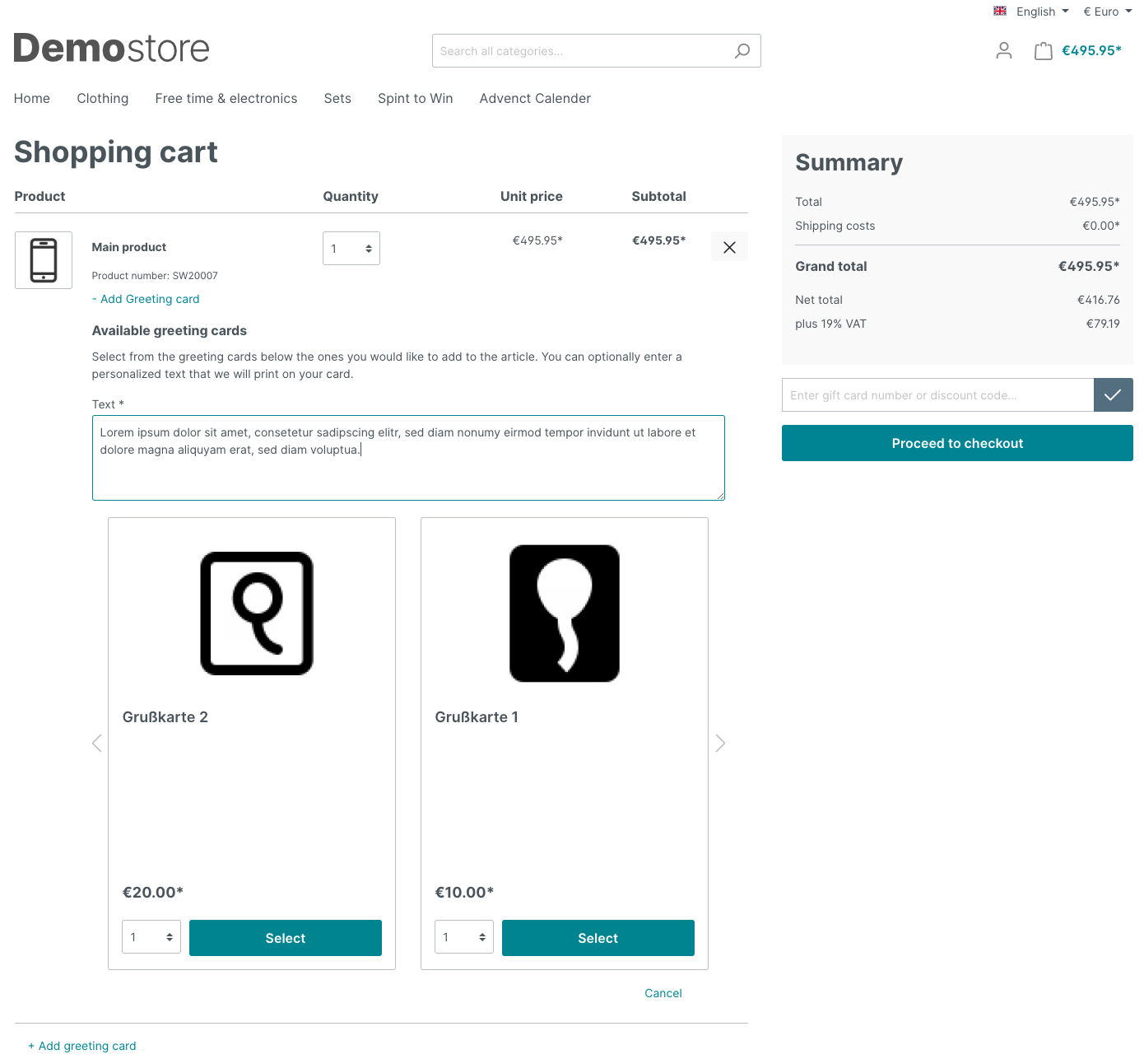Screen dimensions: 1144x1059
Task: Go to next greeting card slide
Action: [x=720, y=744]
